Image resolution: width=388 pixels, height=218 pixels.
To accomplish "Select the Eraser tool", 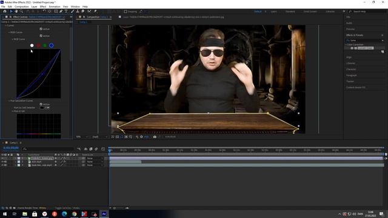I will click(x=83, y=12).
